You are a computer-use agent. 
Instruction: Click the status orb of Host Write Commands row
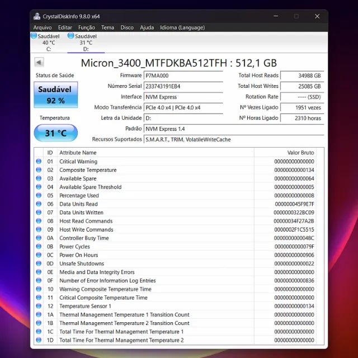(39, 229)
